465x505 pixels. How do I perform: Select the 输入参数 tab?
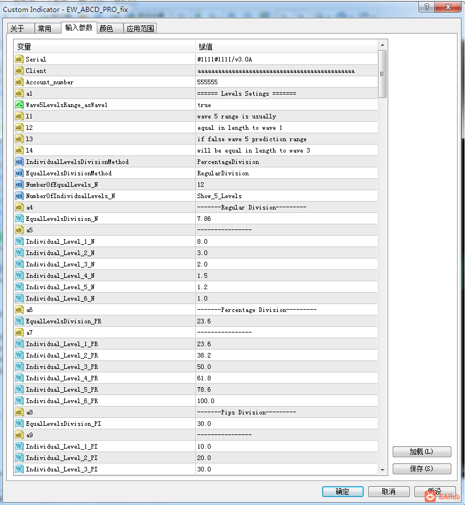[x=79, y=28]
